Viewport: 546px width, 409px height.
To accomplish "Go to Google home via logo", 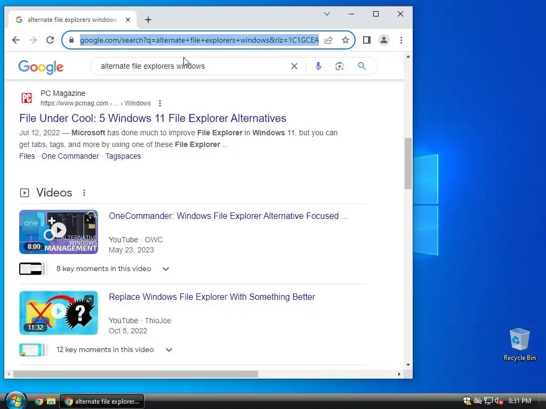I will [41, 67].
